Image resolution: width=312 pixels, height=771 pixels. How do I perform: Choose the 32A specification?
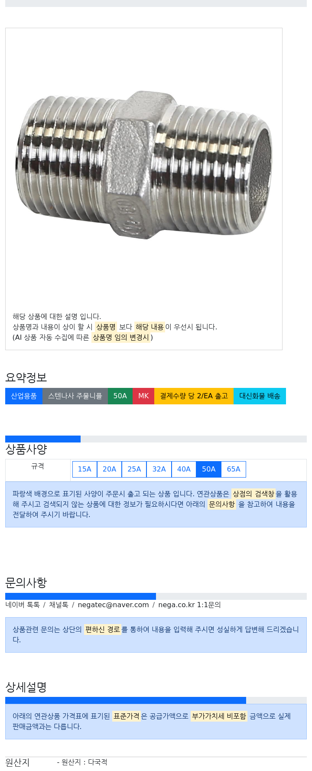(159, 469)
